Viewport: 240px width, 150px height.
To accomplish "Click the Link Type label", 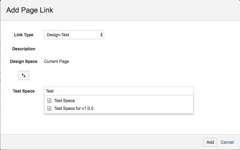I will coord(24,35).
